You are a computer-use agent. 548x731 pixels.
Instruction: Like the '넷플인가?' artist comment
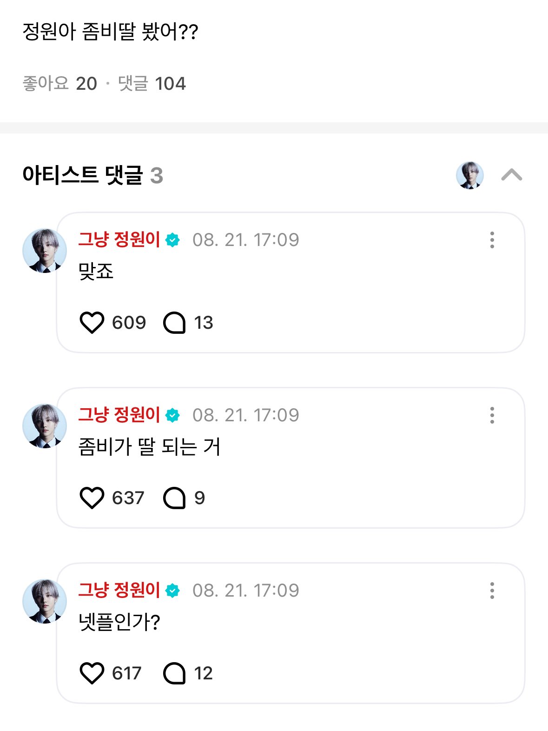pos(92,673)
